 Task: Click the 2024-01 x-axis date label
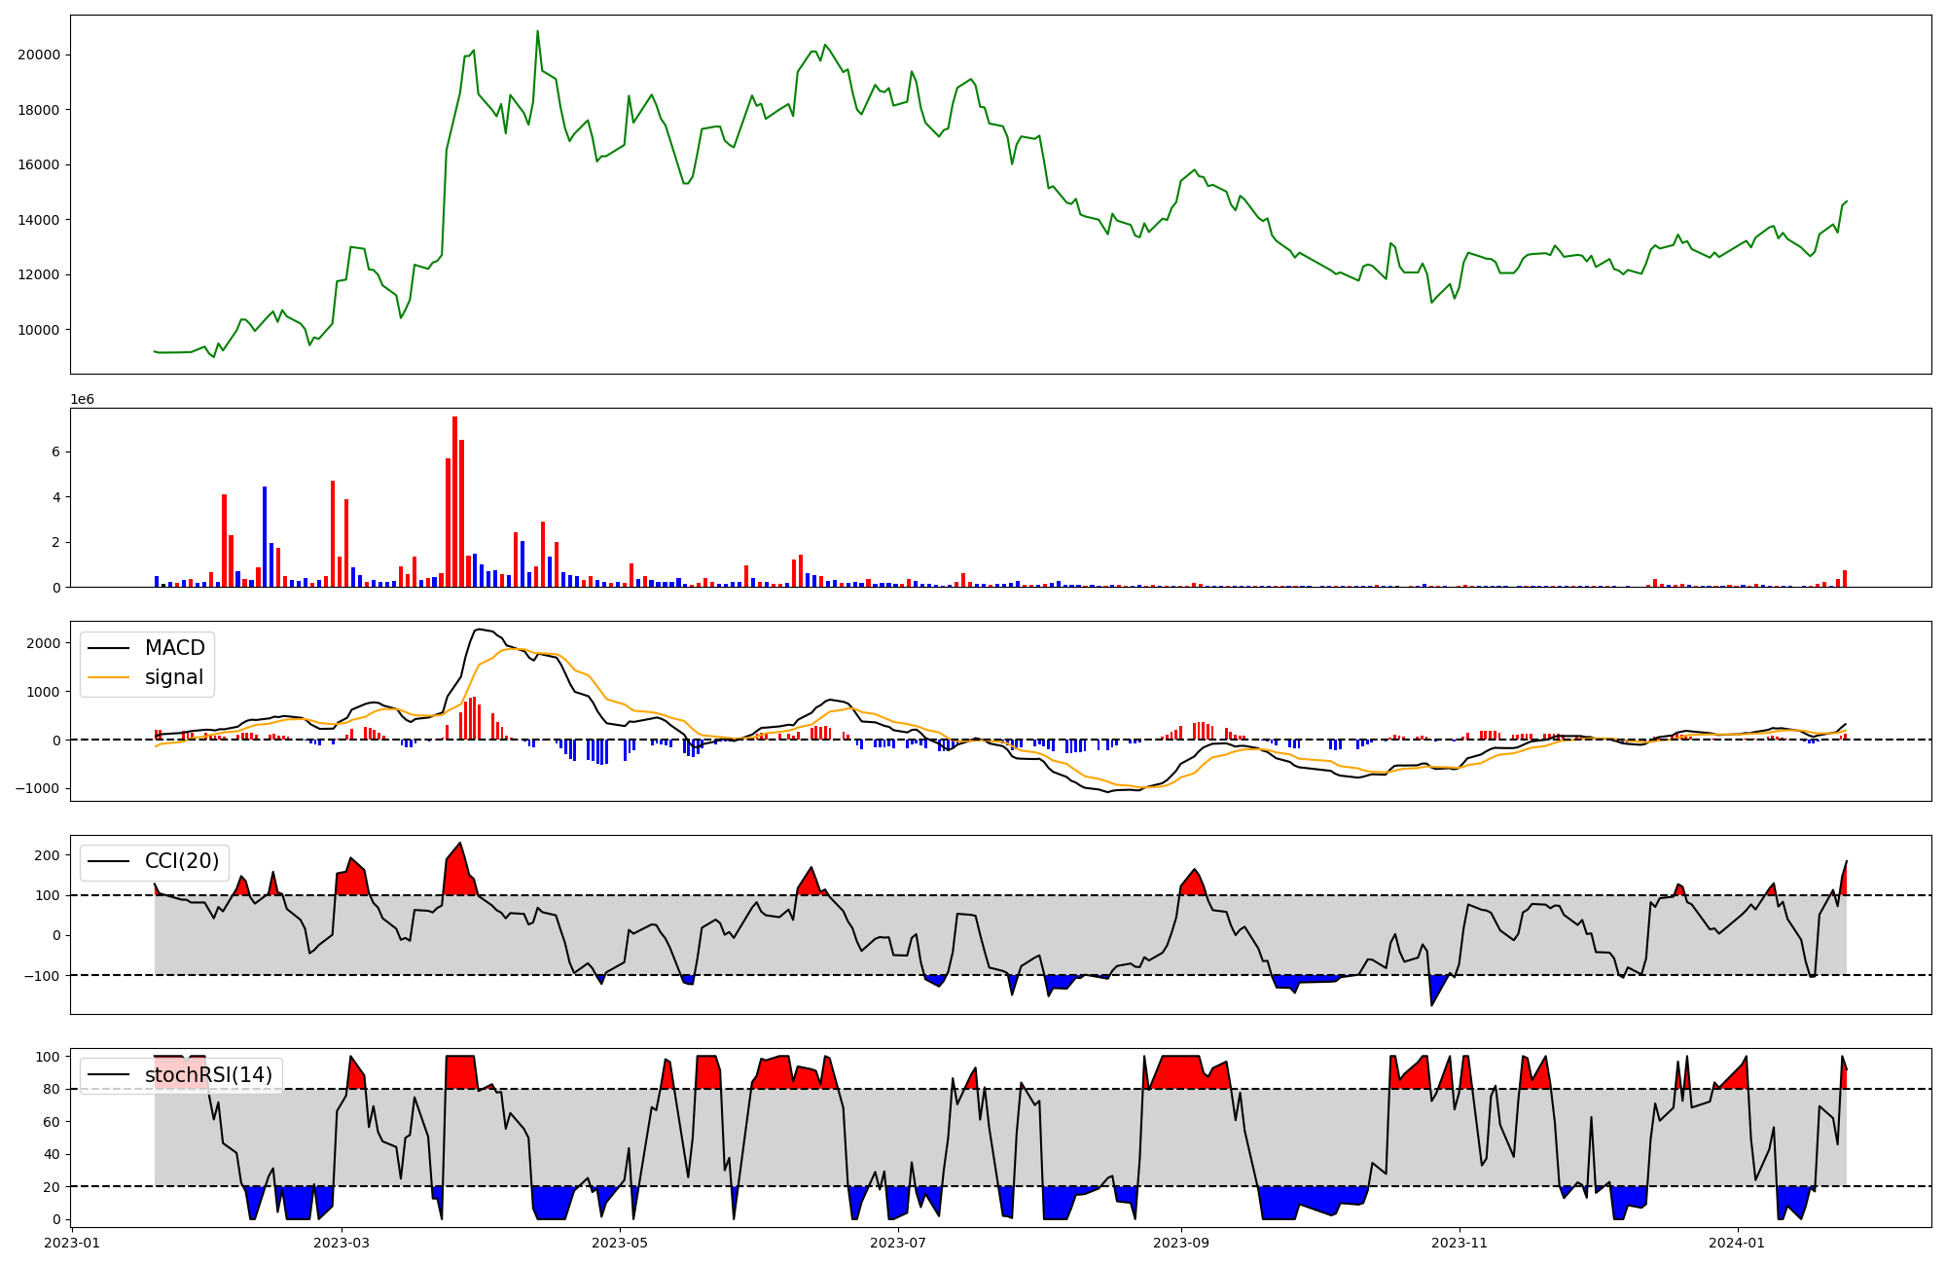point(1738,1243)
